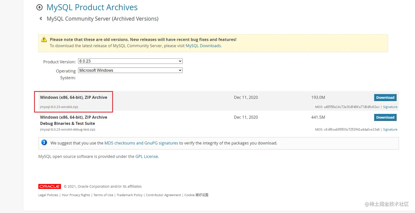Click the red Oracle logo
The image size is (415, 213).
pos(50,186)
